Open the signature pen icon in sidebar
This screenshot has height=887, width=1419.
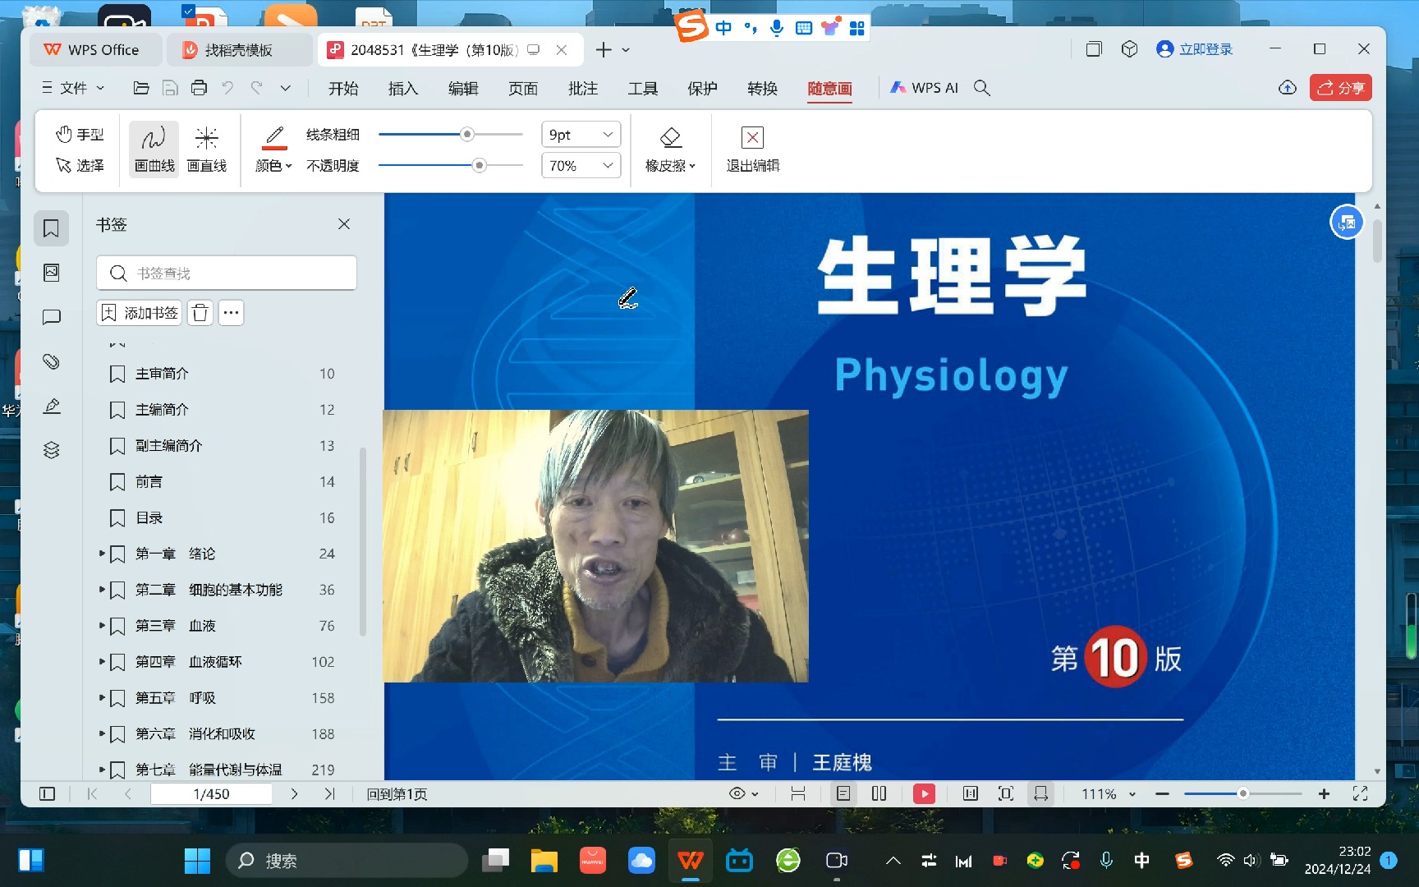(x=51, y=406)
